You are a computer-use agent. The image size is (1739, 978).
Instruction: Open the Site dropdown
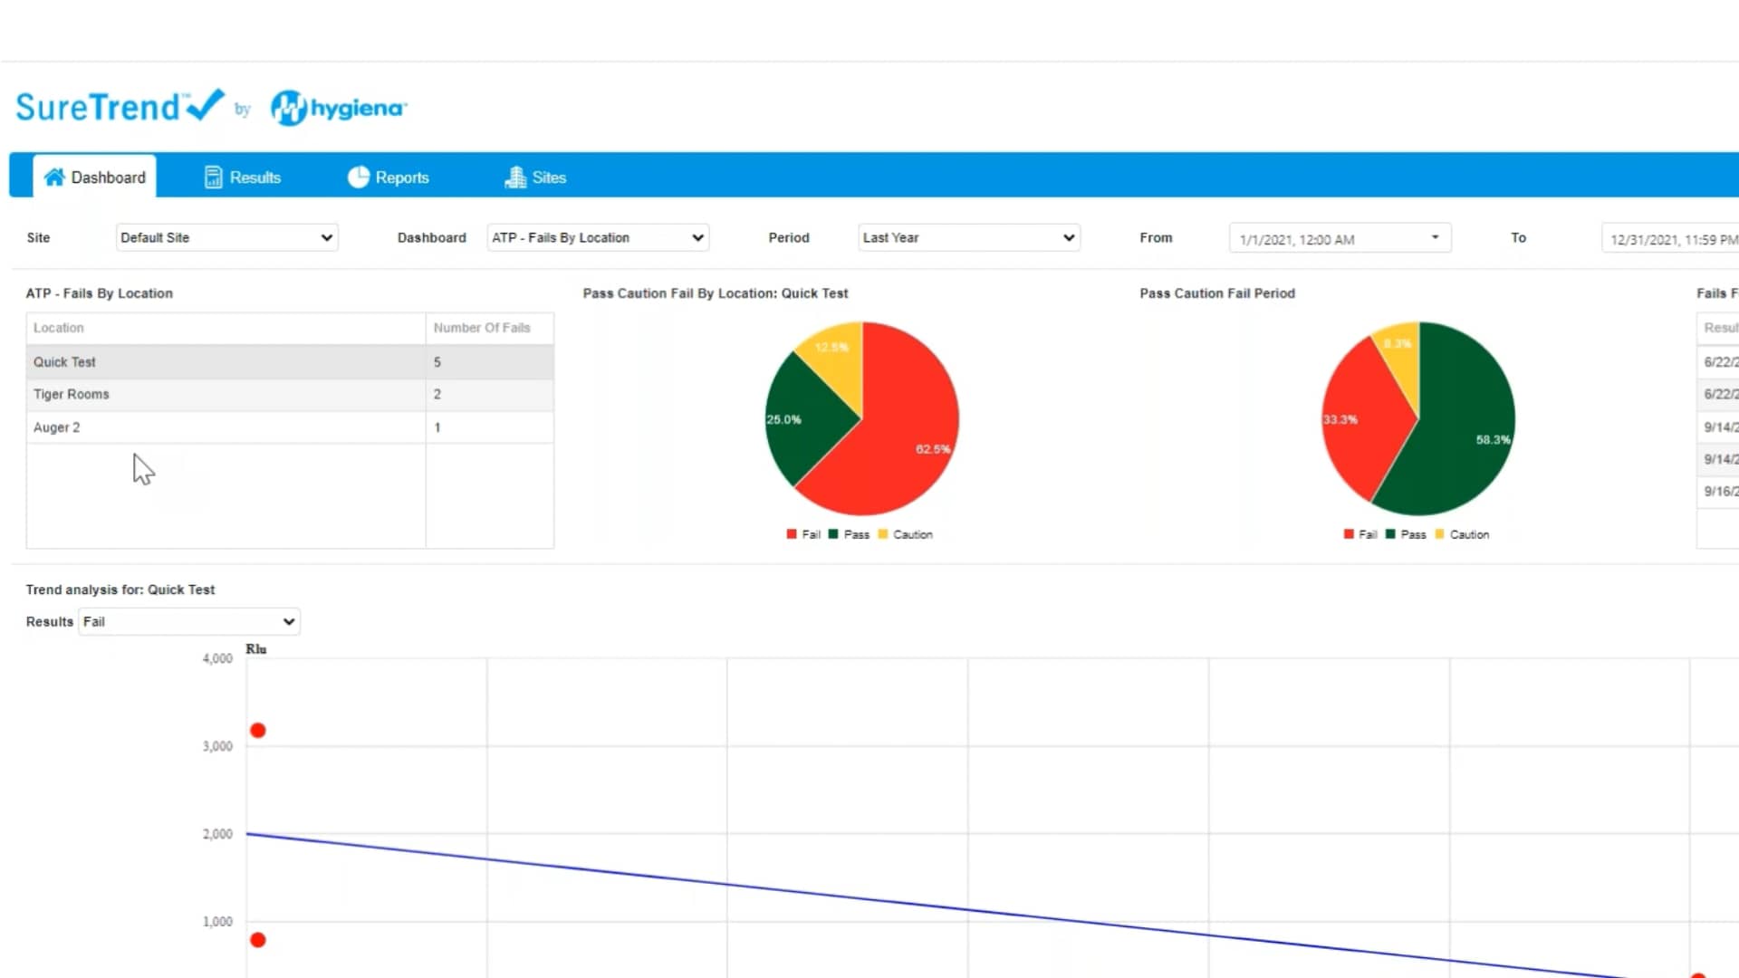click(226, 237)
